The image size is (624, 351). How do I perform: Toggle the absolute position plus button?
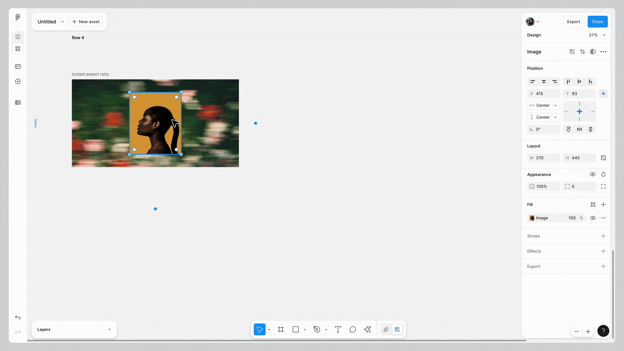(x=603, y=94)
